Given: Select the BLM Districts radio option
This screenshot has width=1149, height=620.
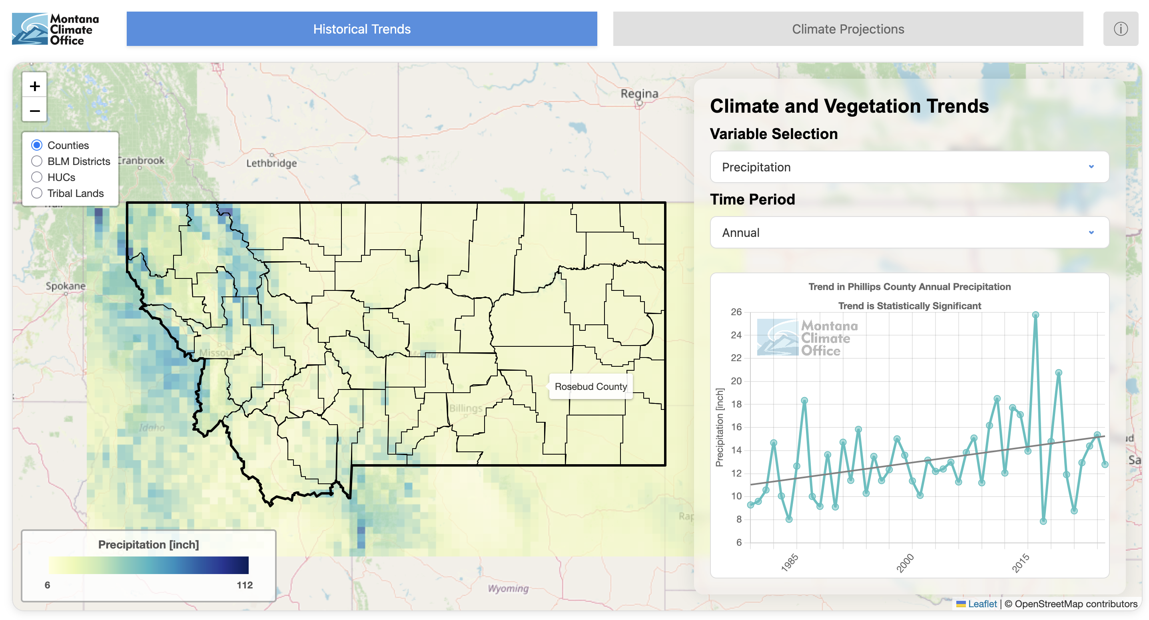Looking at the screenshot, I should click(37, 161).
